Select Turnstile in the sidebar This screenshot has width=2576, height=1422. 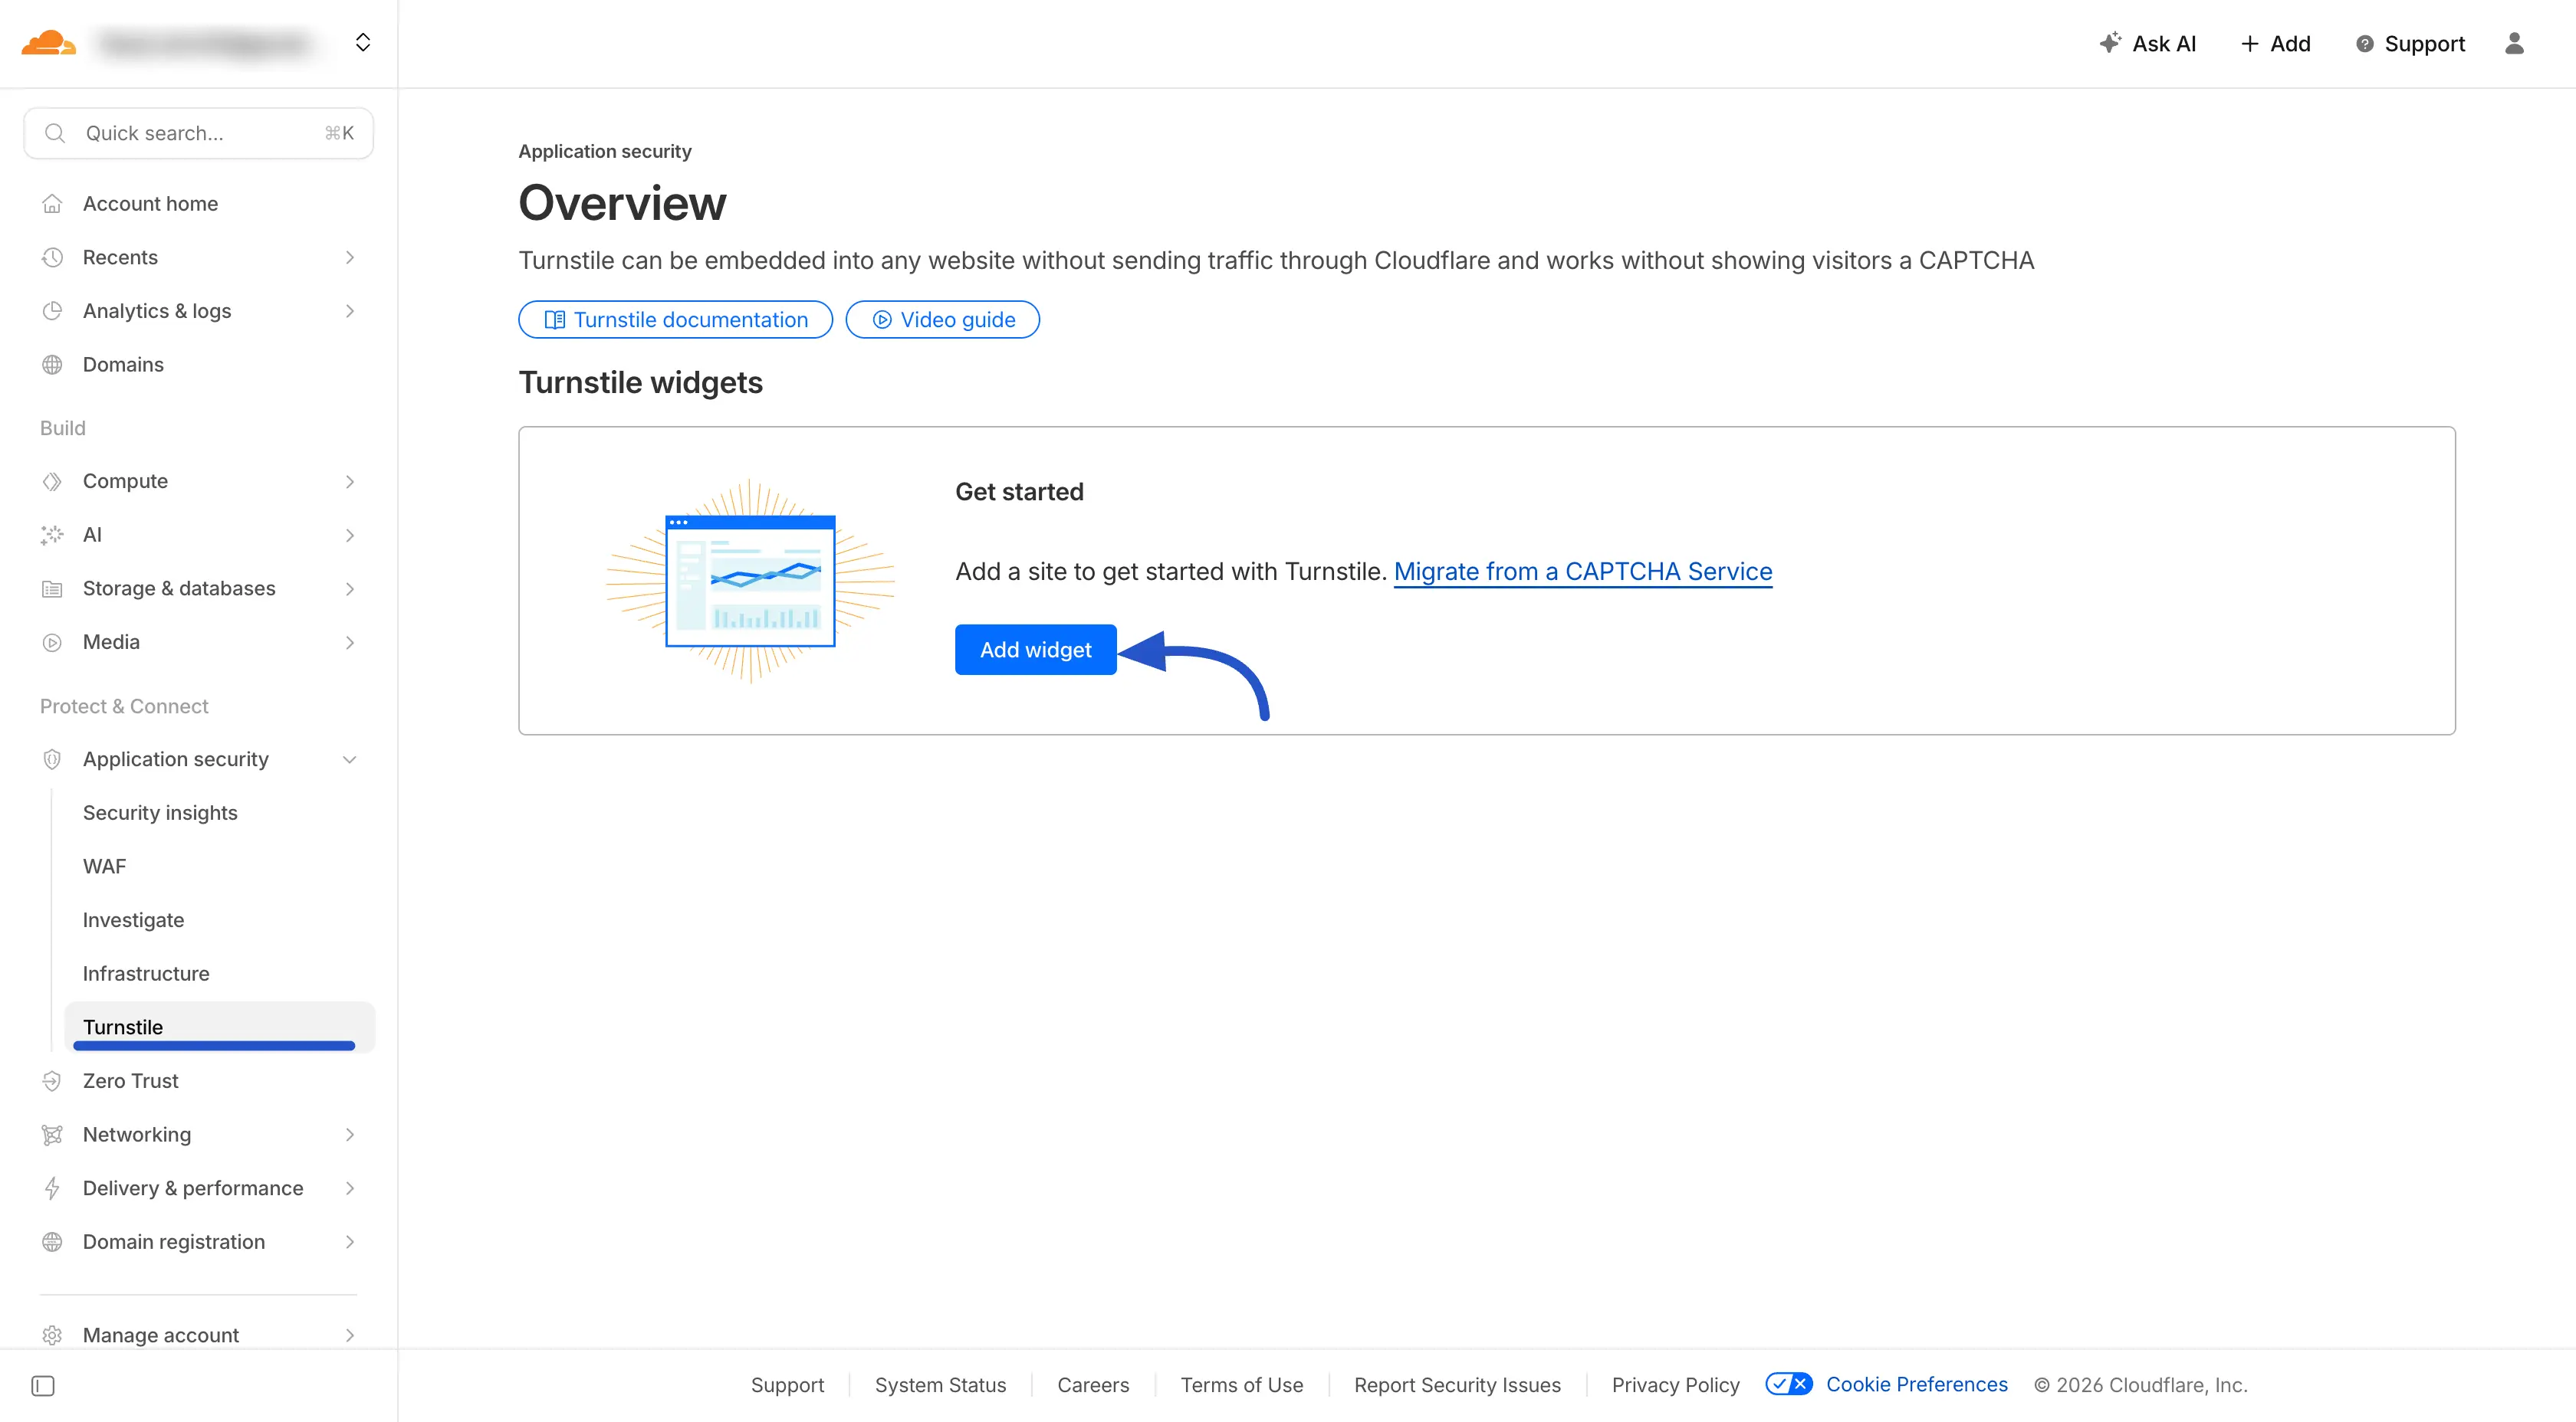122,1027
